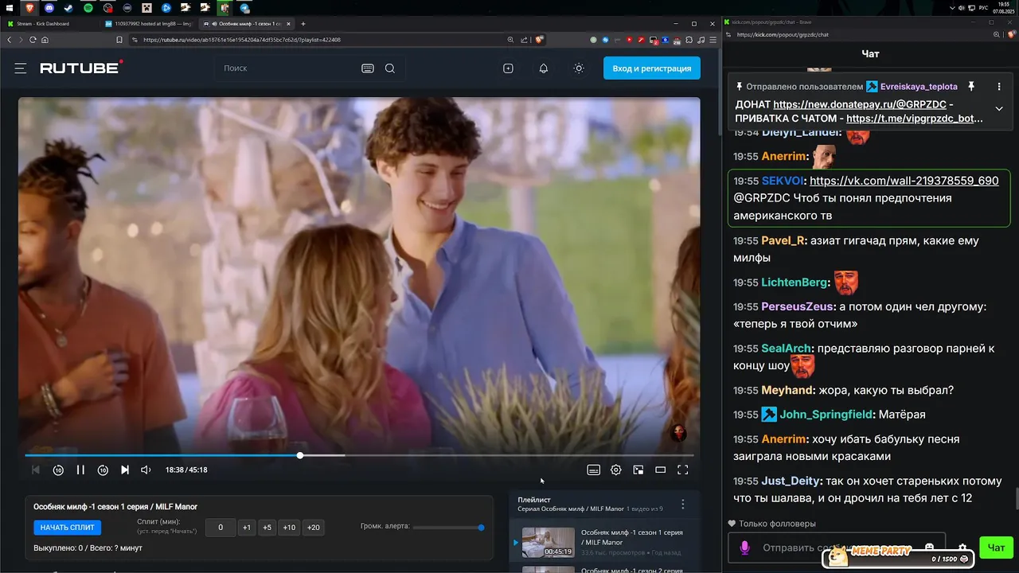1019x573 pixels.
Task: Add +1 minute to split
Action: [247, 527]
